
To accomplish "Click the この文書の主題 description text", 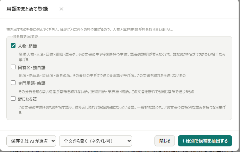I will coord(122,110).
